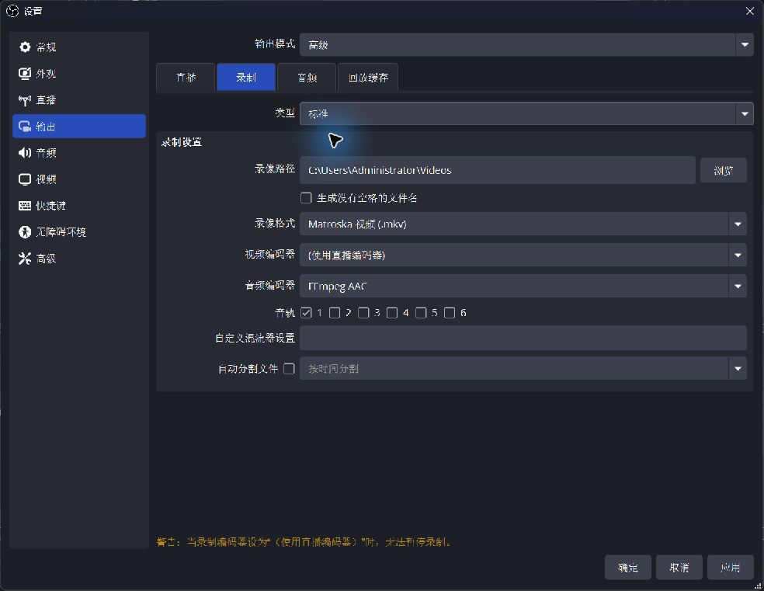Switch to the 音频 tab in output settings
Viewport: 764px width, 591px height.
pyautogui.click(x=307, y=78)
